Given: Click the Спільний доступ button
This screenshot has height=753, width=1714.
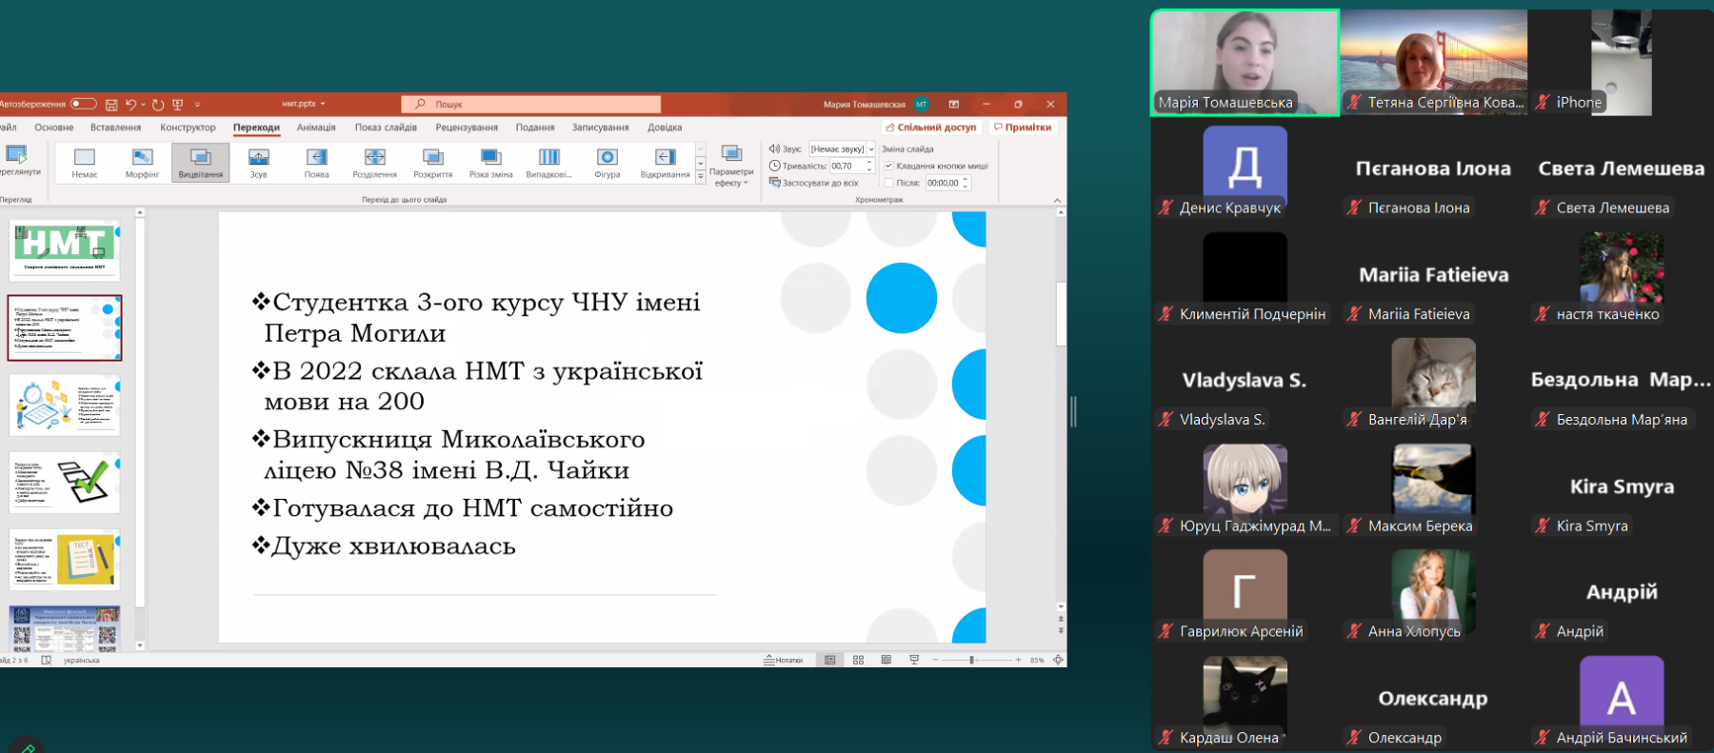Looking at the screenshot, I should [930, 128].
